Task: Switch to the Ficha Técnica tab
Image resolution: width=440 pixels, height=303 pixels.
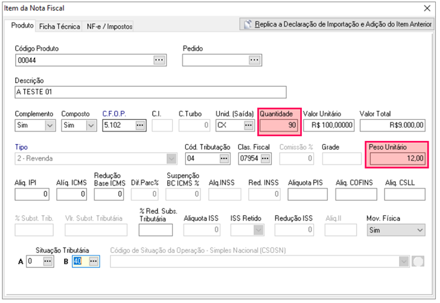Action: [x=60, y=27]
